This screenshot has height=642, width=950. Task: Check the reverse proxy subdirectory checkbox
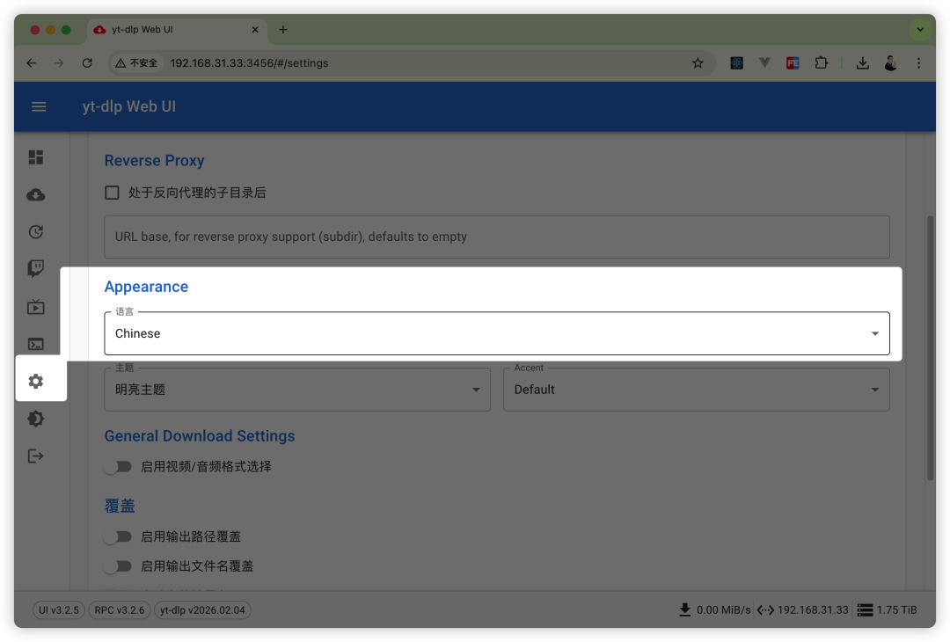113,193
